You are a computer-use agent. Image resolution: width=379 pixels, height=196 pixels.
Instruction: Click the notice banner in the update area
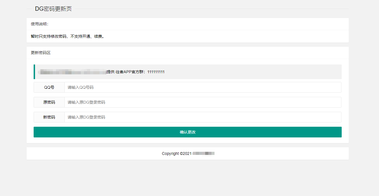(187, 72)
